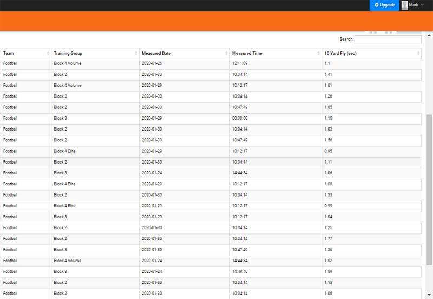Image resolution: width=433 pixels, height=299 pixels.
Task: Click the 1.08 fly time value
Action: 328,184
